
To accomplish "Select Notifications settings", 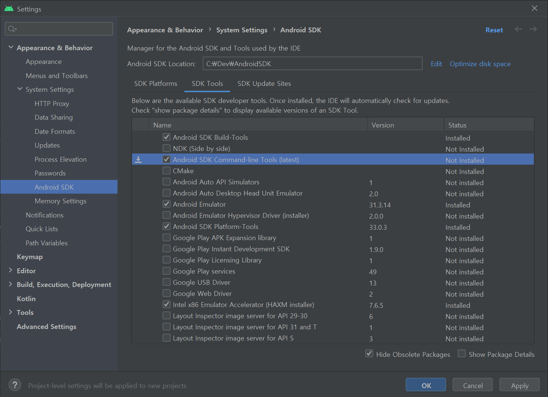I will click(x=45, y=215).
